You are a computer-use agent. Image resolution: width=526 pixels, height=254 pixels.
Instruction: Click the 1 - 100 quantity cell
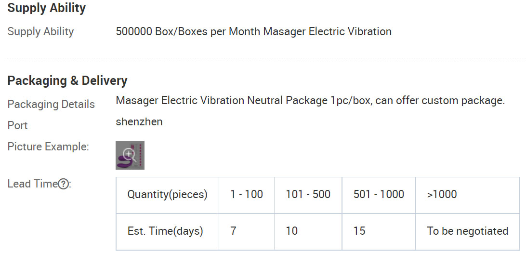point(247,195)
